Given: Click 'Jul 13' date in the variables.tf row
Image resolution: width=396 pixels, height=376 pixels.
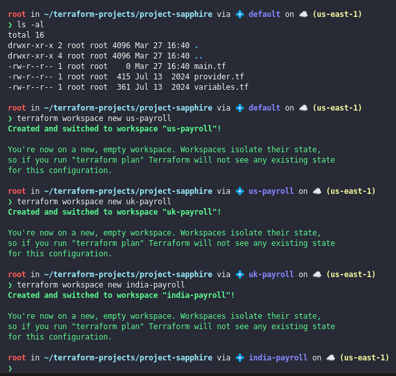Looking at the screenshot, I should pos(149,87).
